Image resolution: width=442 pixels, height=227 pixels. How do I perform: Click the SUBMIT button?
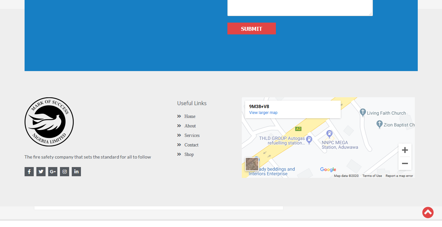tap(251, 28)
